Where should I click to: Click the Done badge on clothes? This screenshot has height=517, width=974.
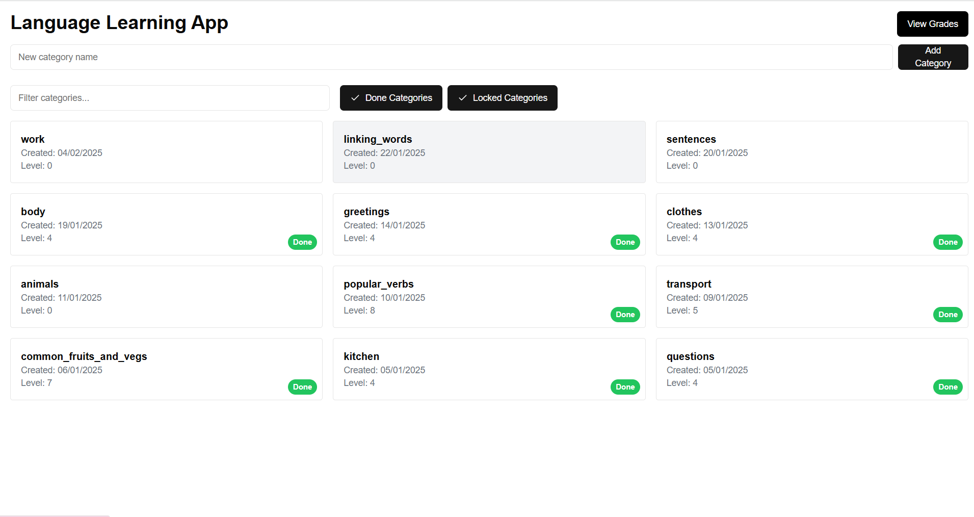[948, 242]
